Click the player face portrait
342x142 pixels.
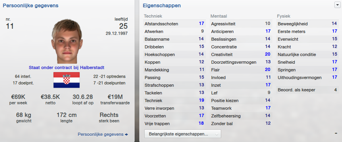tap(67, 41)
